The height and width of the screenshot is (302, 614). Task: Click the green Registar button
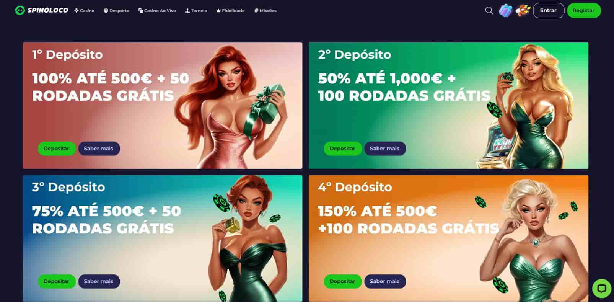(x=583, y=11)
